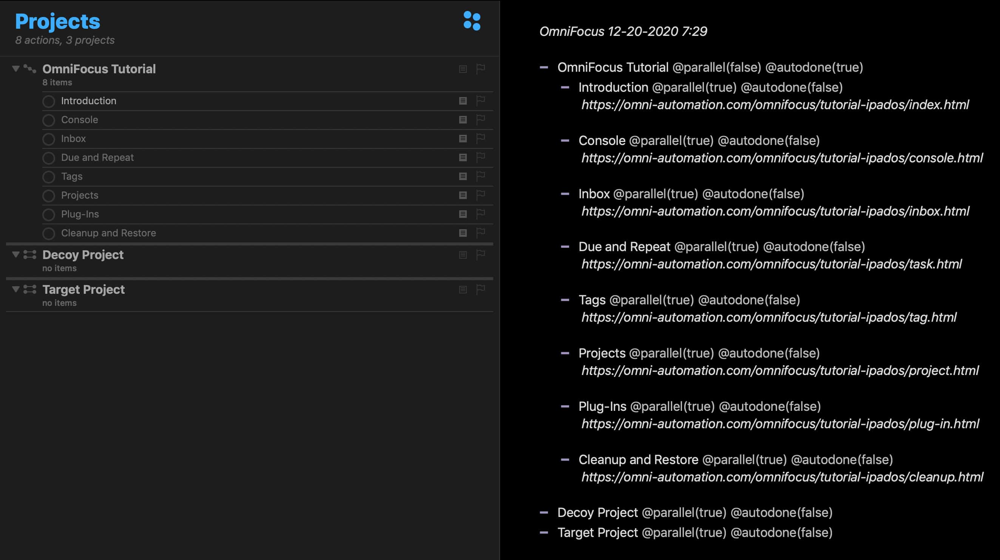The width and height of the screenshot is (1000, 560).
Task: Open the tutorial plug-in.html link
Action: 780,423
